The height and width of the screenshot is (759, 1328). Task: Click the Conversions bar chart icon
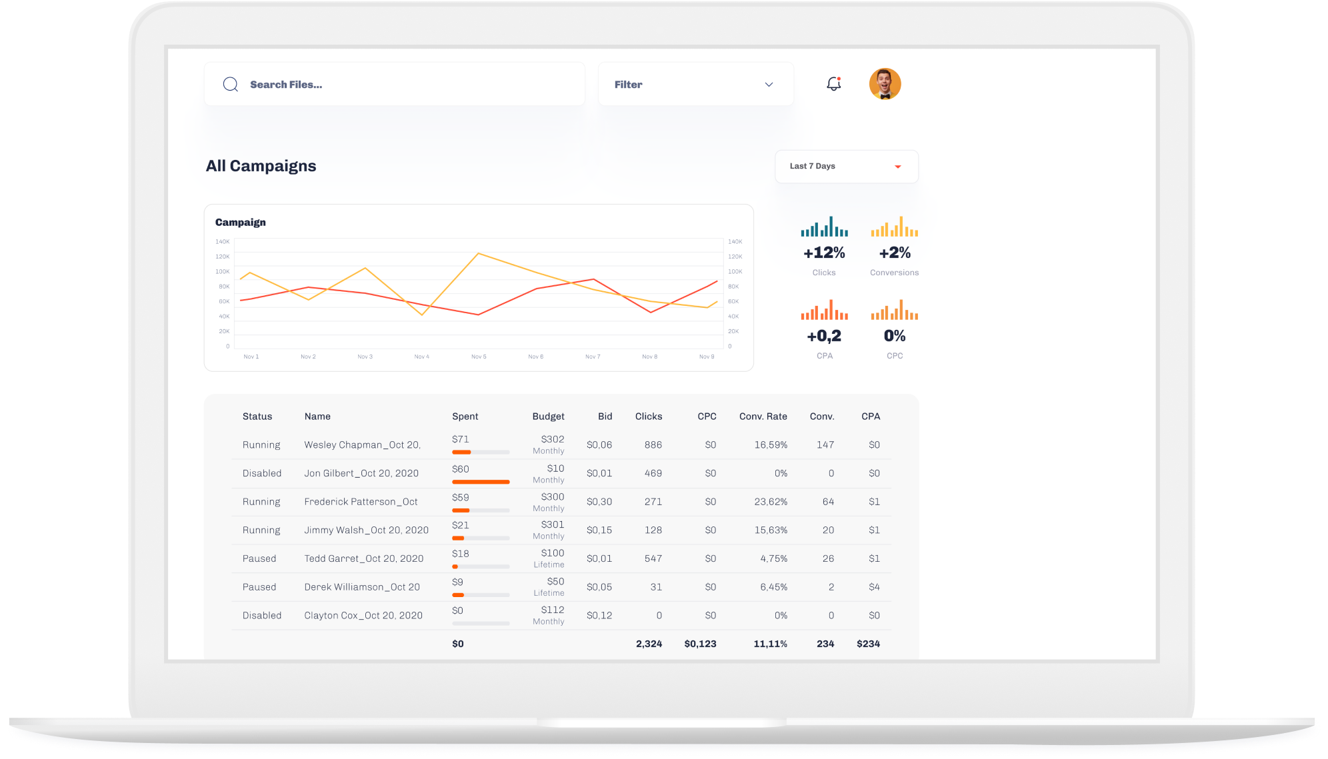(894, 227)
